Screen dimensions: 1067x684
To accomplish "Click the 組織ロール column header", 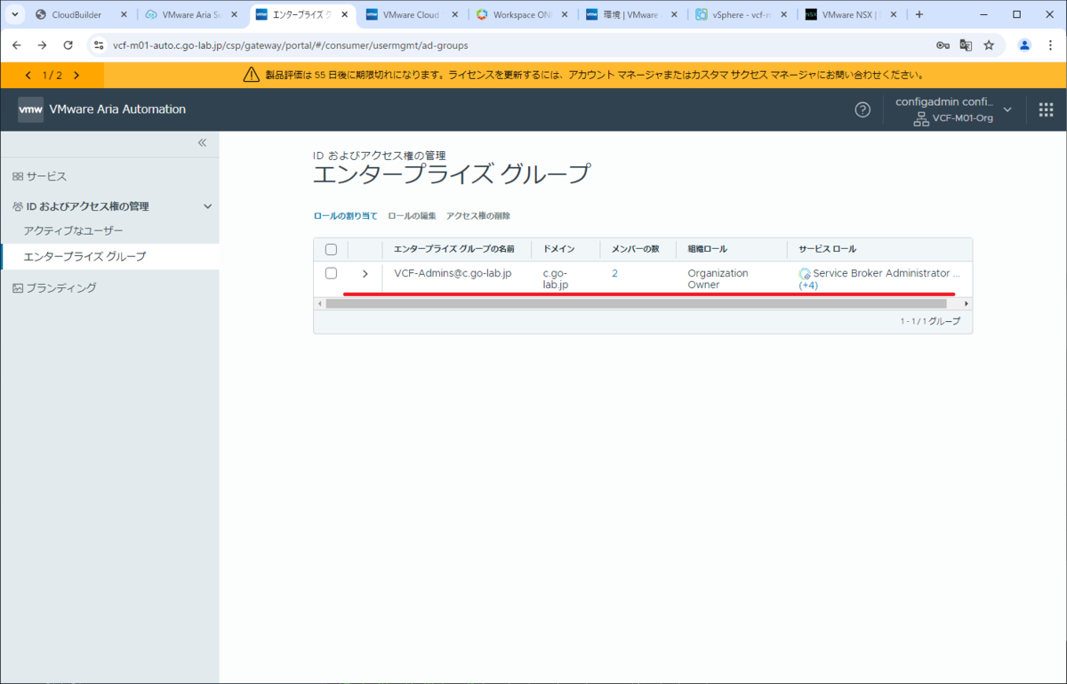I will coord(708,249).
